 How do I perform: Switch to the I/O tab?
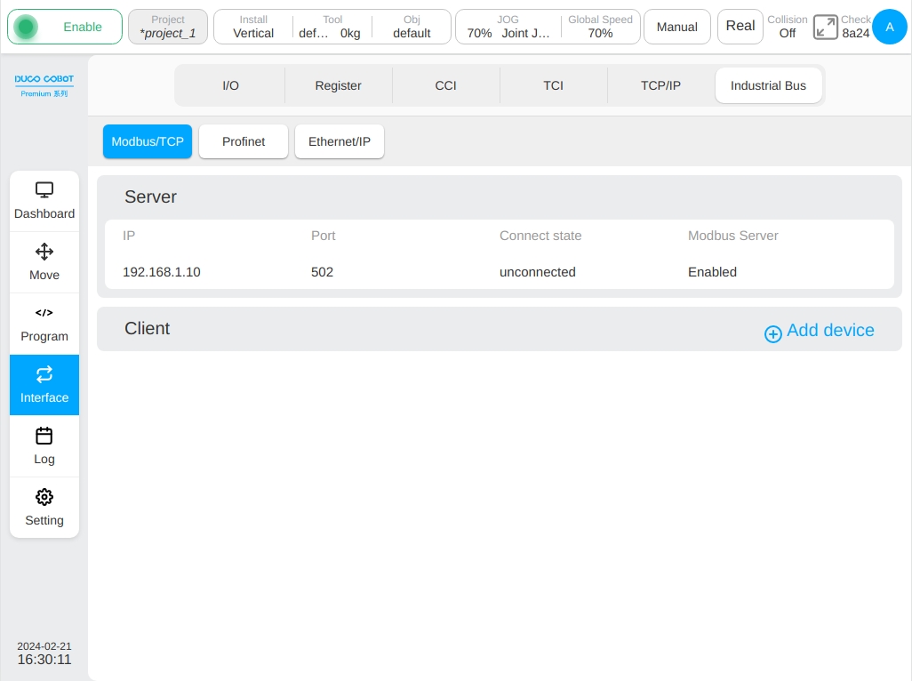(230, 85)
